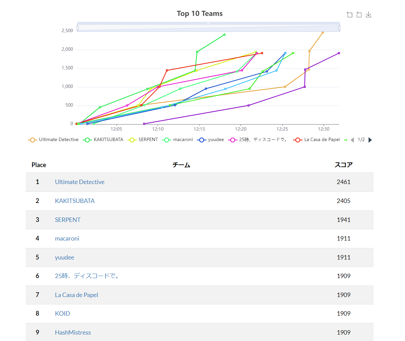The image size is (405, 341).
Task: Open the Ultimate Detective team link
Action: [x=79, y=182]
